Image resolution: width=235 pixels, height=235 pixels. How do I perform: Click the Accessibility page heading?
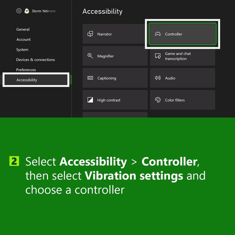(102, 12)
